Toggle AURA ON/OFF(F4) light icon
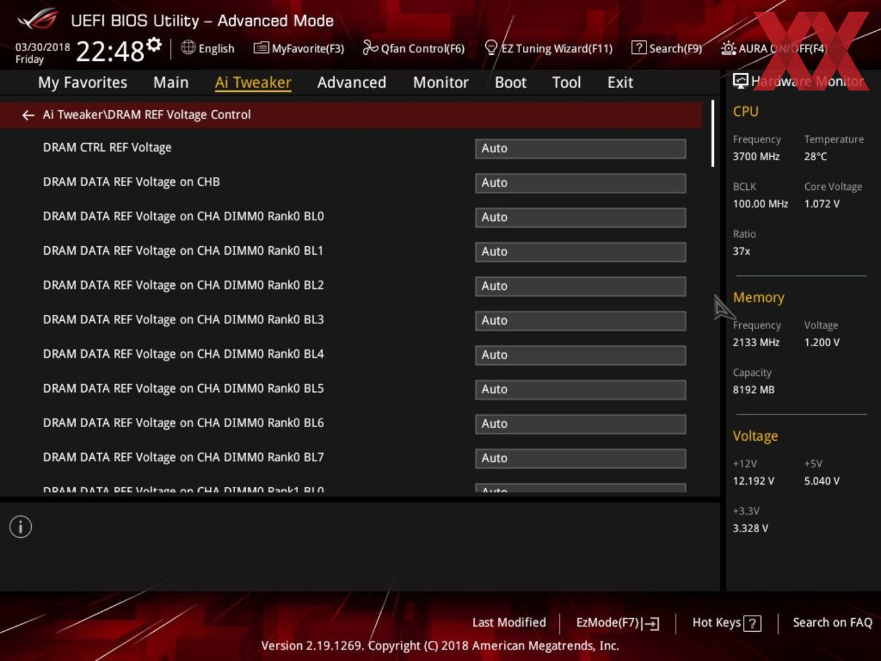Image resolution: width=881 pixels, height=661 pixels. tap(728, 48)
